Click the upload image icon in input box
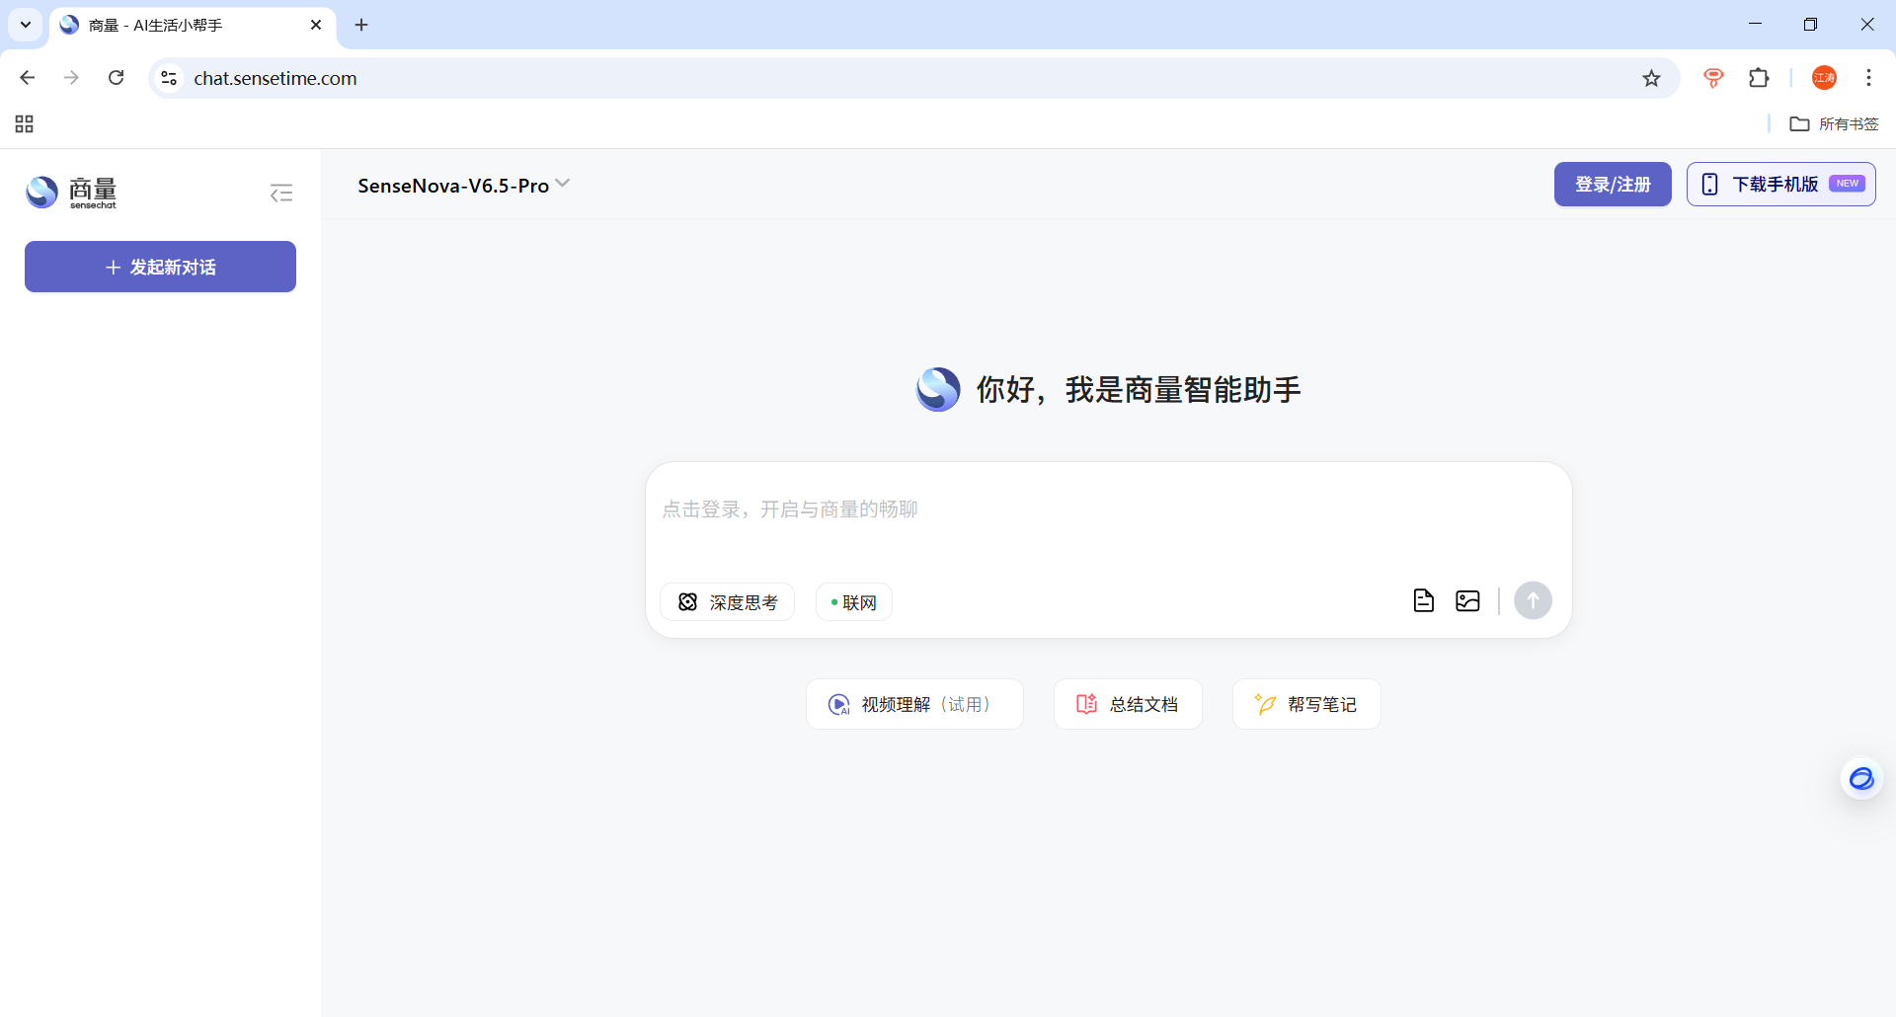Screen dimensions: 1896x1017 1467,600
